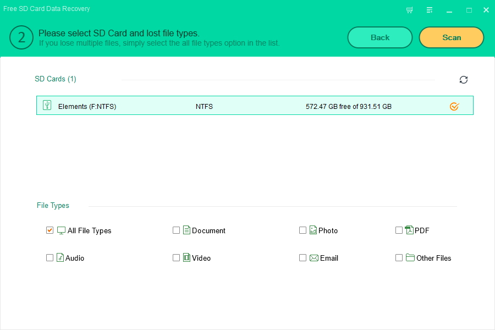Viewport: 495px width, 330px height.
Task: Click the NTFS file system cell
Action: click(204, 106)
